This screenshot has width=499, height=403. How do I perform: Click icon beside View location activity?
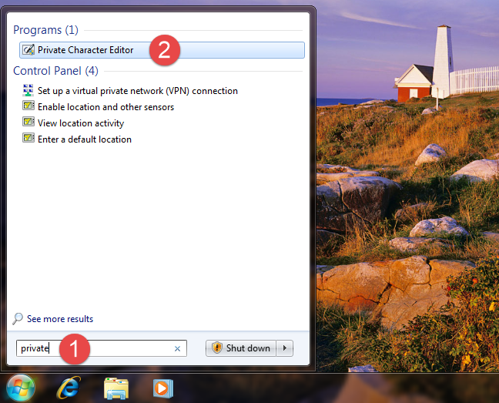click(28, 122)
